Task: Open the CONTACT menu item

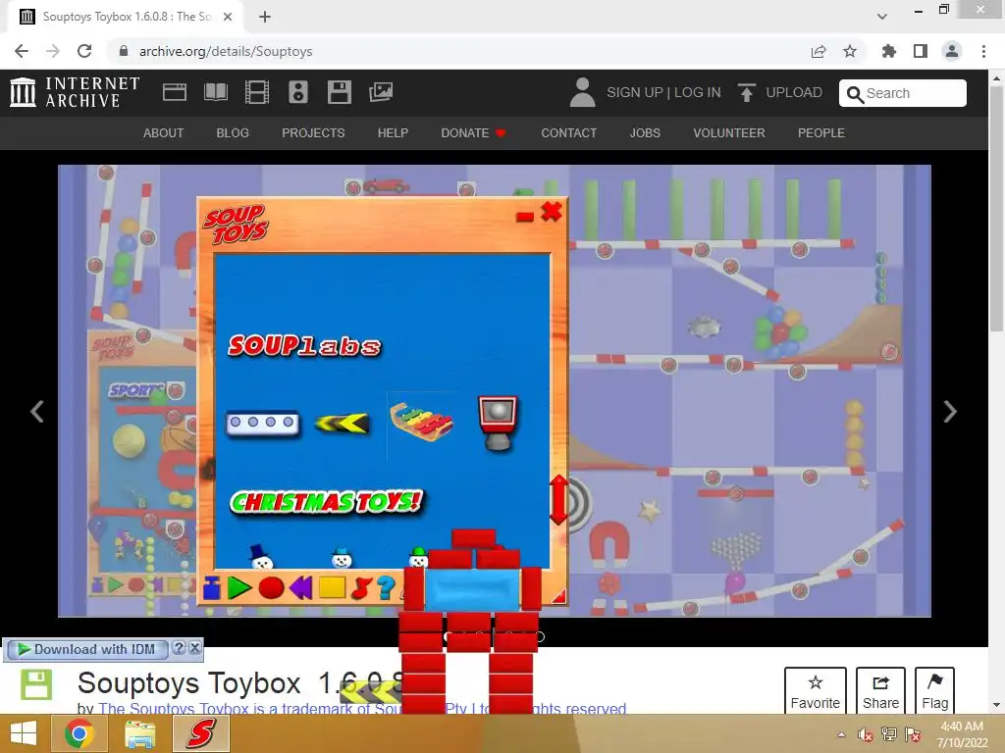Action: pyautogui.click(x=568, y=132)
